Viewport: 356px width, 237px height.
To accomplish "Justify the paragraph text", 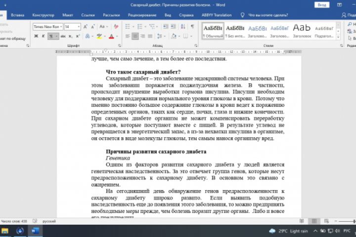I will pyautogui.click(x=150, y=36).
